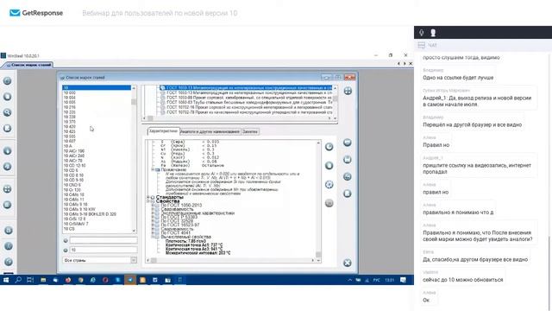Select the ГОСТ 10702-78 row
This screenshot has height=311, width=552.
[x=248, y=112]
